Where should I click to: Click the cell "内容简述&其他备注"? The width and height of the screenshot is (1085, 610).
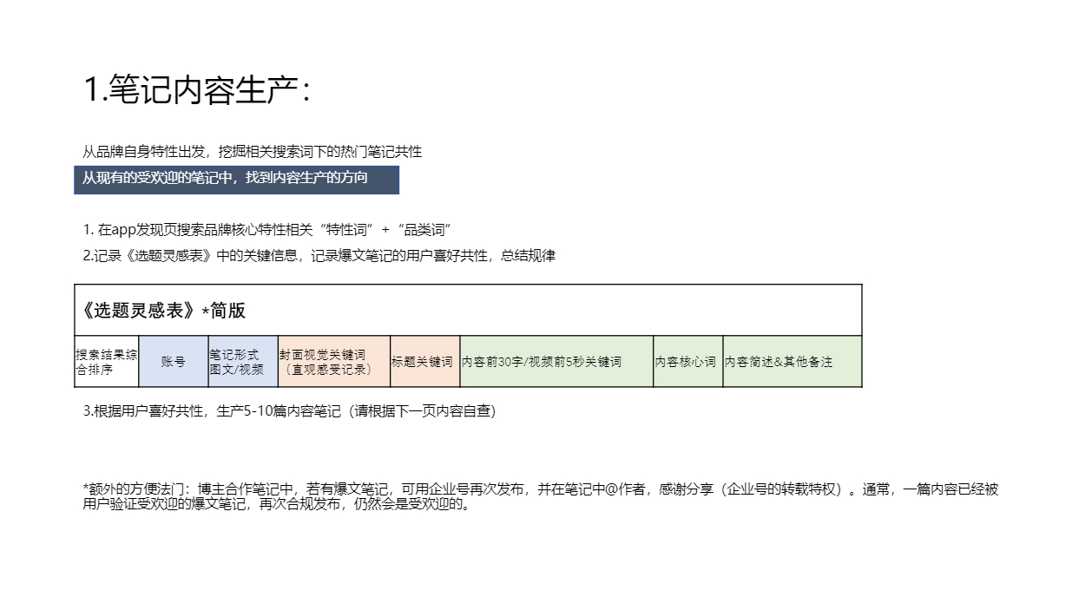[x=792, y=361]
